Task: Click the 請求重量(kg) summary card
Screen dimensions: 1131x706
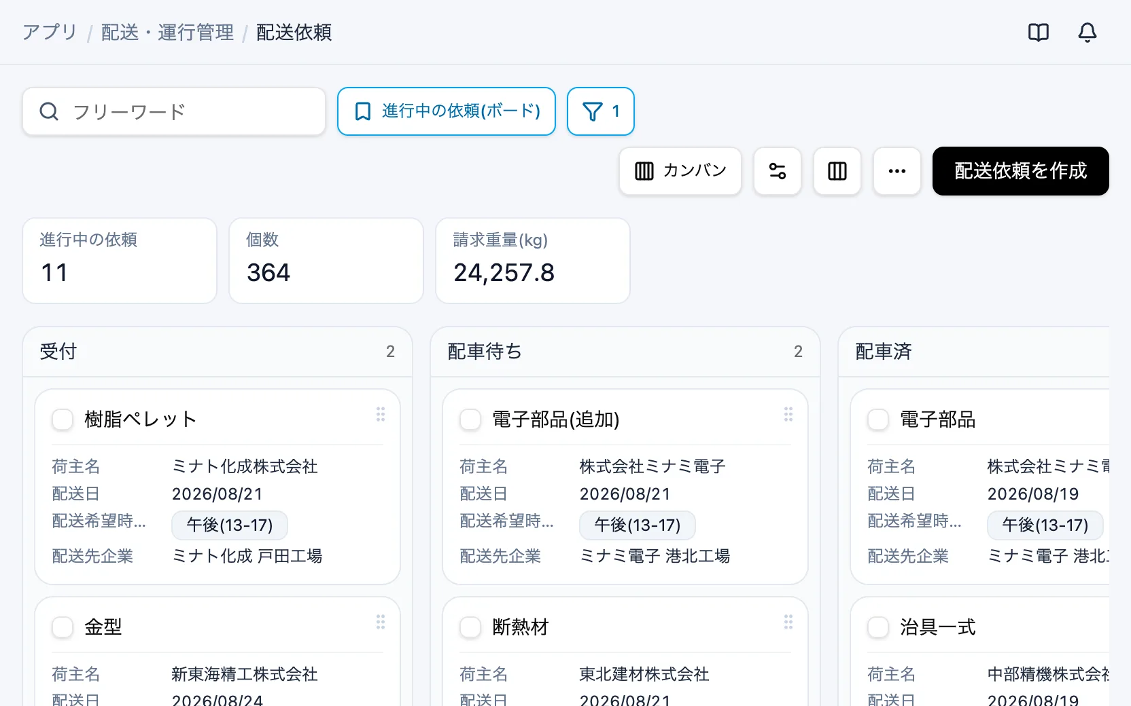Action: click(533, 261)
